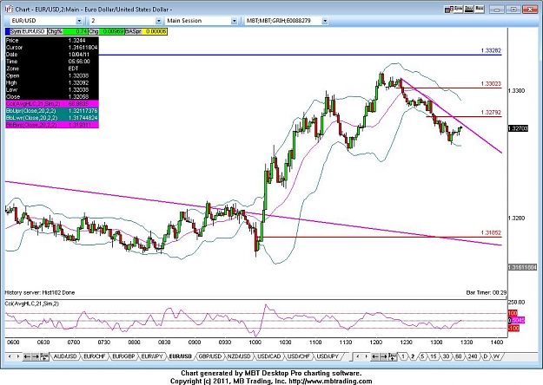Click the Inv icon in title bar
The height and width of the screenshot is (385, 543).
469,9
